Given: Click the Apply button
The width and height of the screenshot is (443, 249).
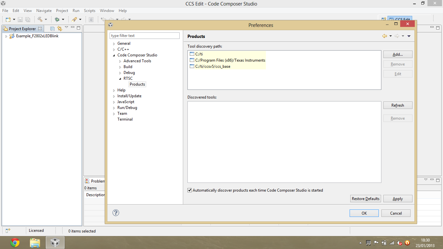Looking at the screenshot, I should point(398,198).
